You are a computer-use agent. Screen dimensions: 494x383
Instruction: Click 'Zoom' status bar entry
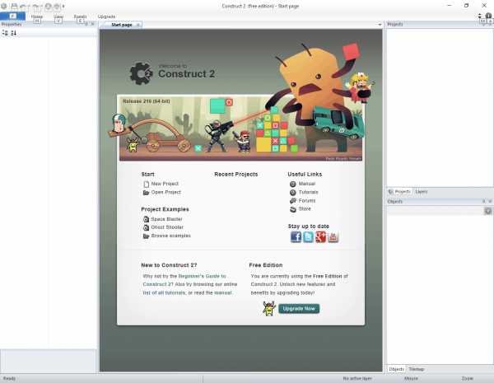coord(467,378)
